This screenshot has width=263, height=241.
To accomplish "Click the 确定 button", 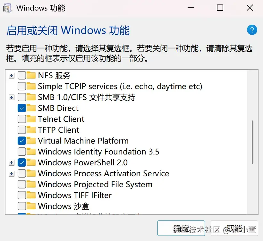I will (181, 229).
